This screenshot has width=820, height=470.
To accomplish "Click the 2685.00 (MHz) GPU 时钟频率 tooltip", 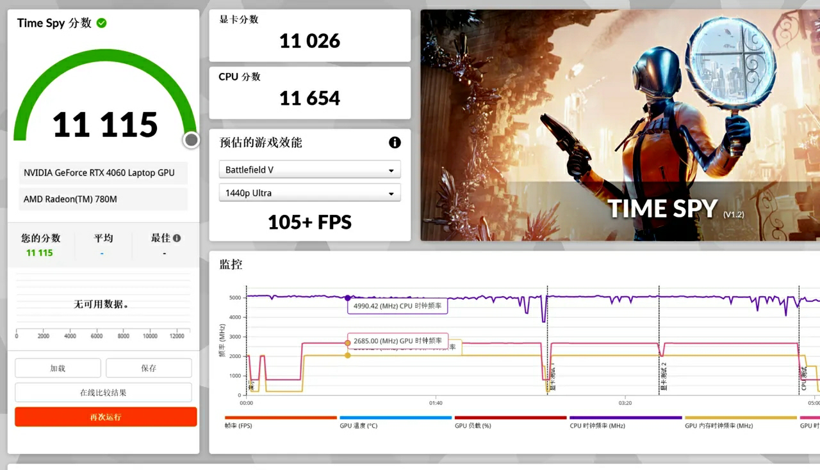I will [x=397, y=341].
